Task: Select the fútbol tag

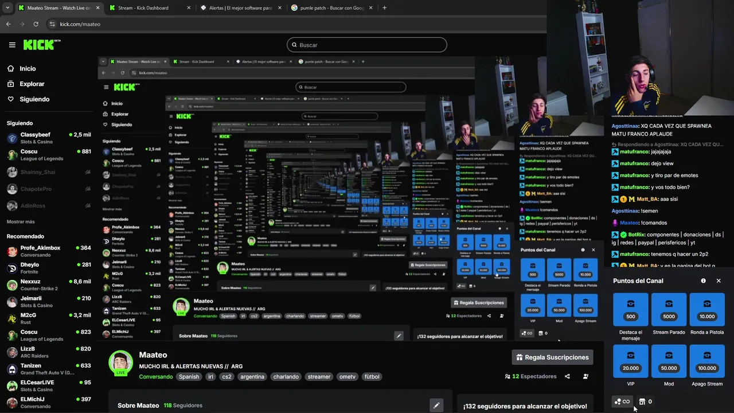Action: click(x=372, y=377)
